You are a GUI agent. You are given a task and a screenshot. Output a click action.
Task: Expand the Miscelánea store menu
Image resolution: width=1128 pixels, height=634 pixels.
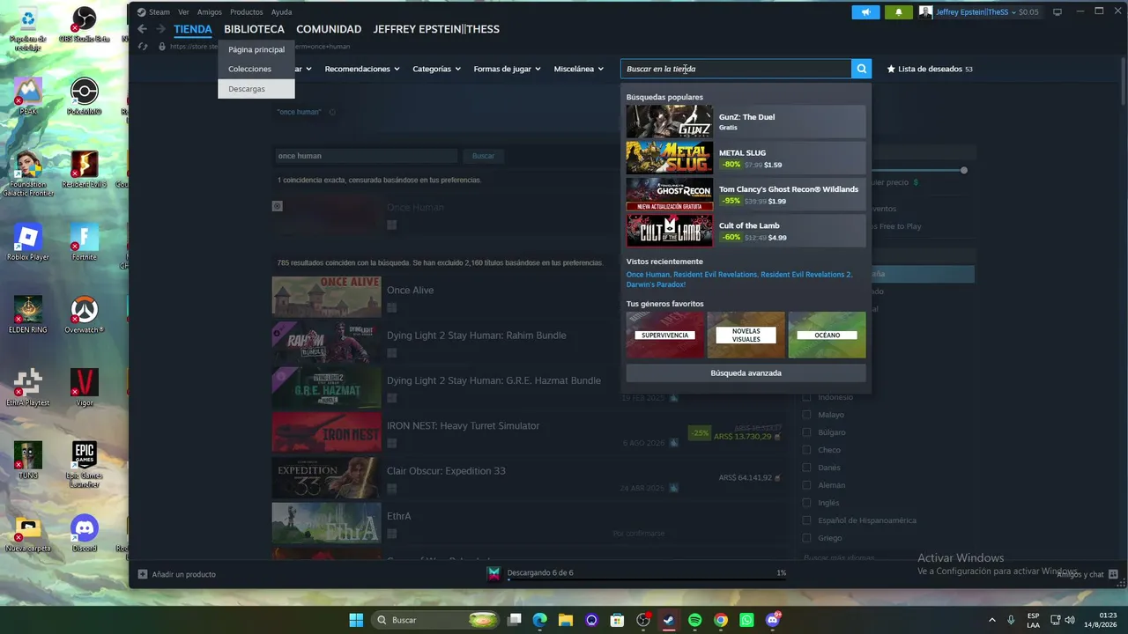tap(579, 69)
